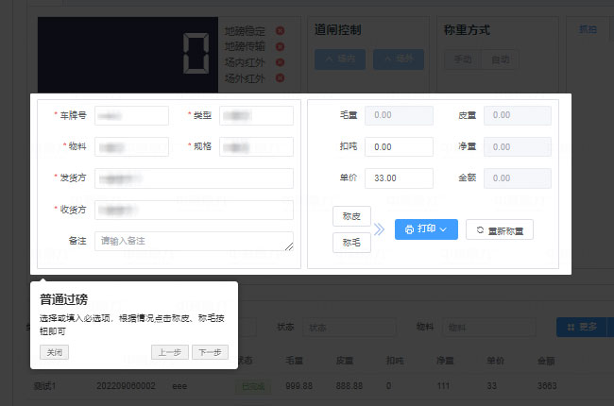614x406 pixels.
Task: Click the 备注 remarks text area
Action: (x=194, y=241)
